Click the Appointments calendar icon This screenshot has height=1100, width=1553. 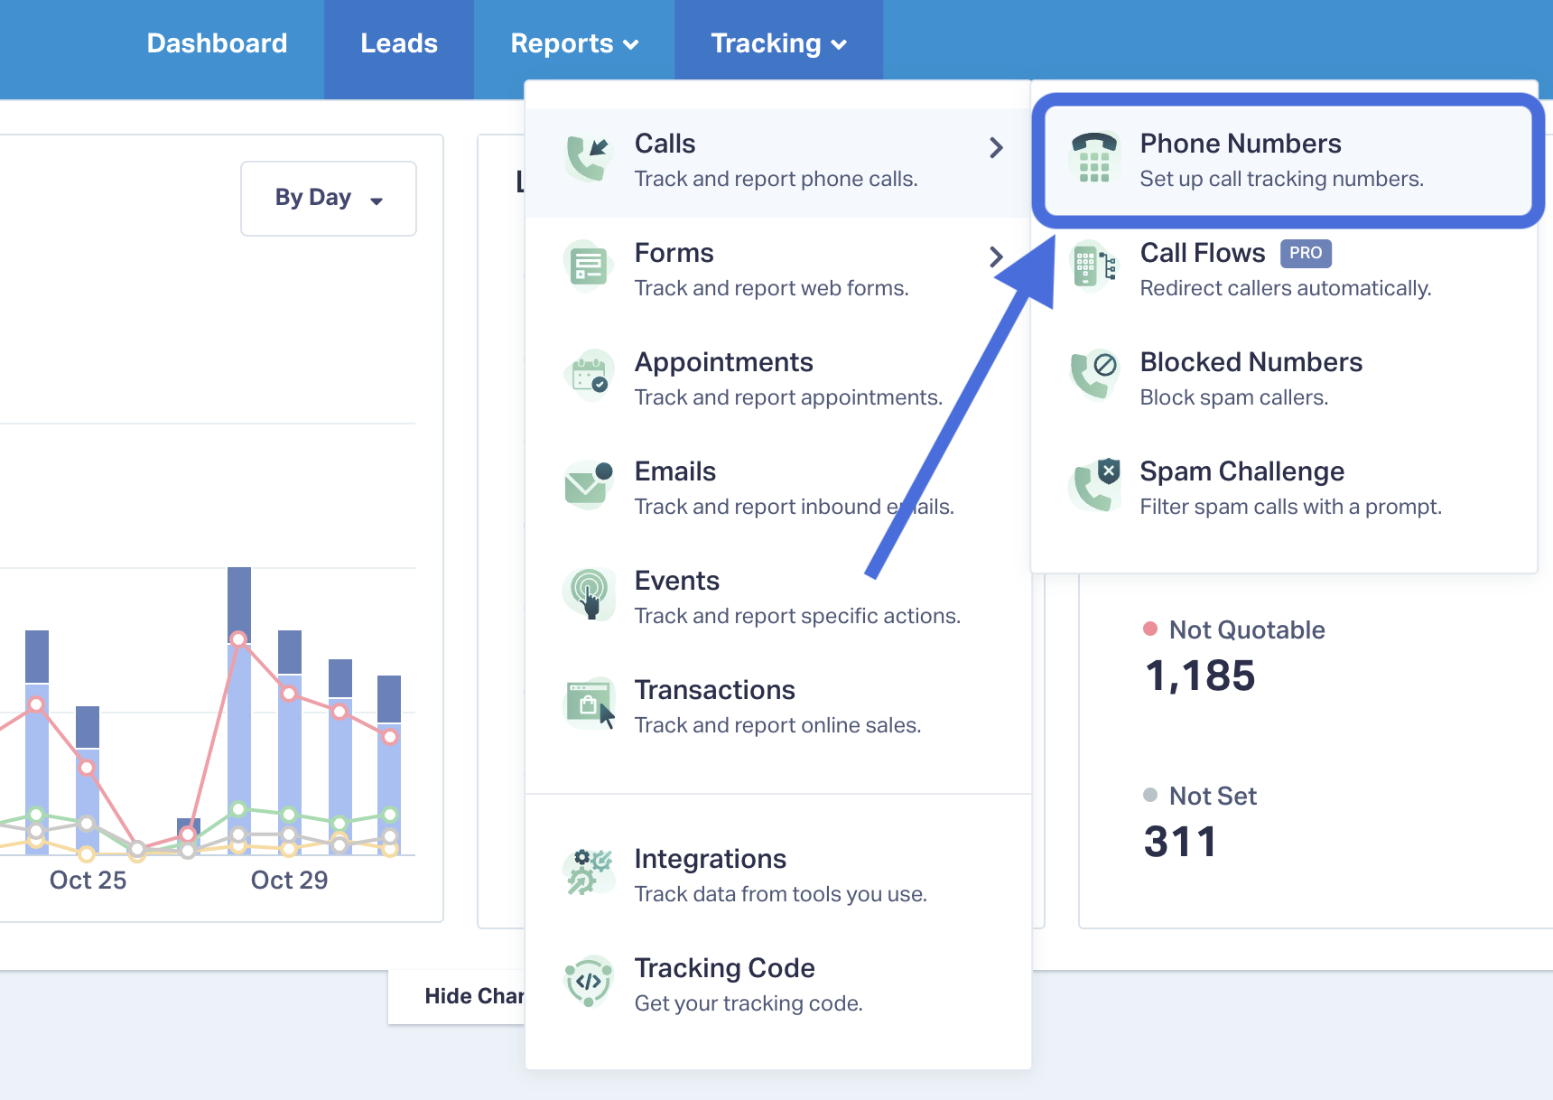pyautogui.click(x=588, y=377)
